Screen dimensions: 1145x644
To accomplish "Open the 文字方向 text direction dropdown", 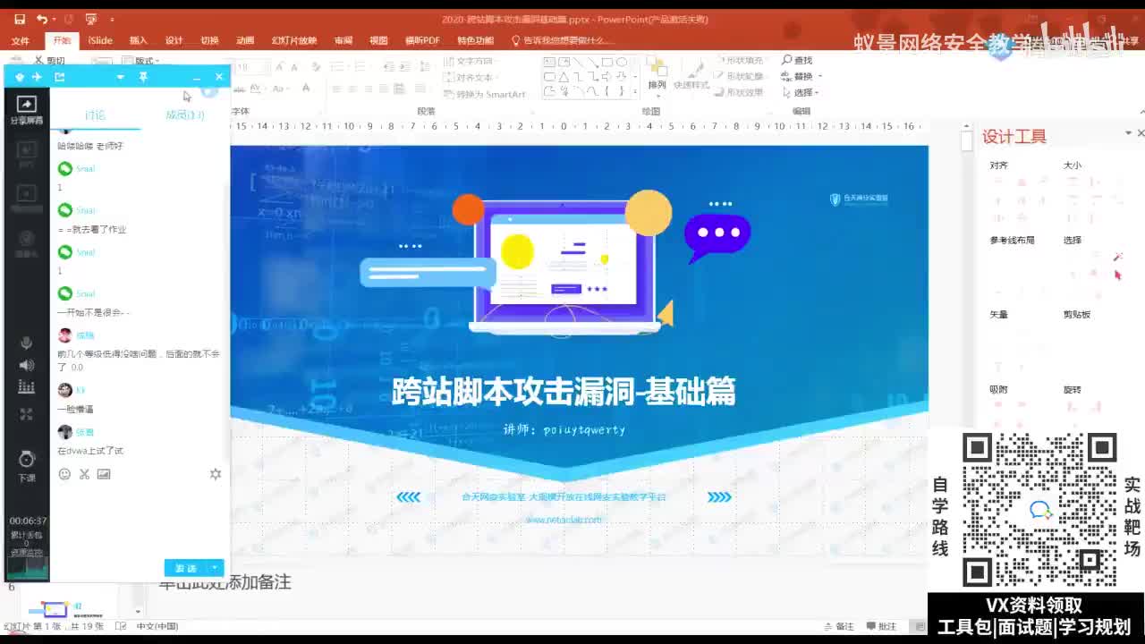I will click(471, 61).
